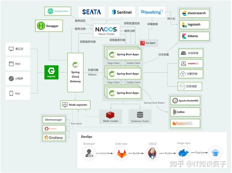
Task: Click the Redis Cluster red icon
Action: (110, 115)
